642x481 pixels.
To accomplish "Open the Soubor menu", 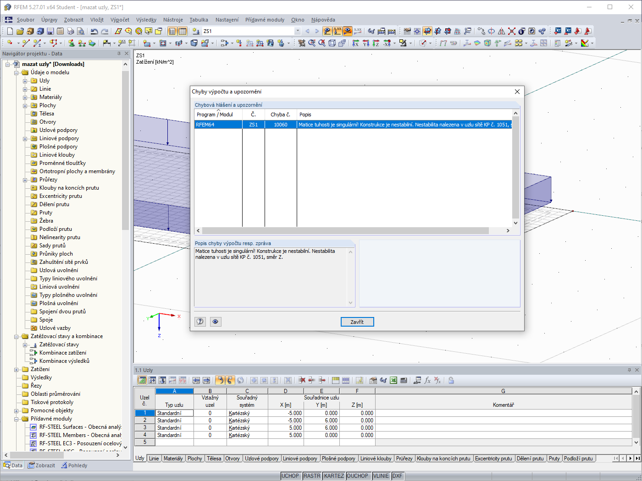I will coord(26,20).
